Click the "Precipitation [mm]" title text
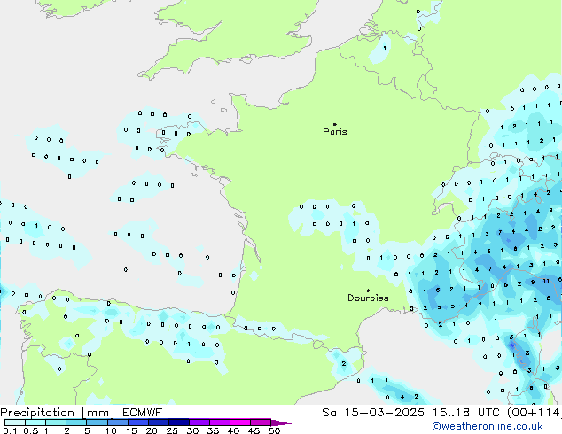This screenshot has width=562, height=434. pos(58,413)
